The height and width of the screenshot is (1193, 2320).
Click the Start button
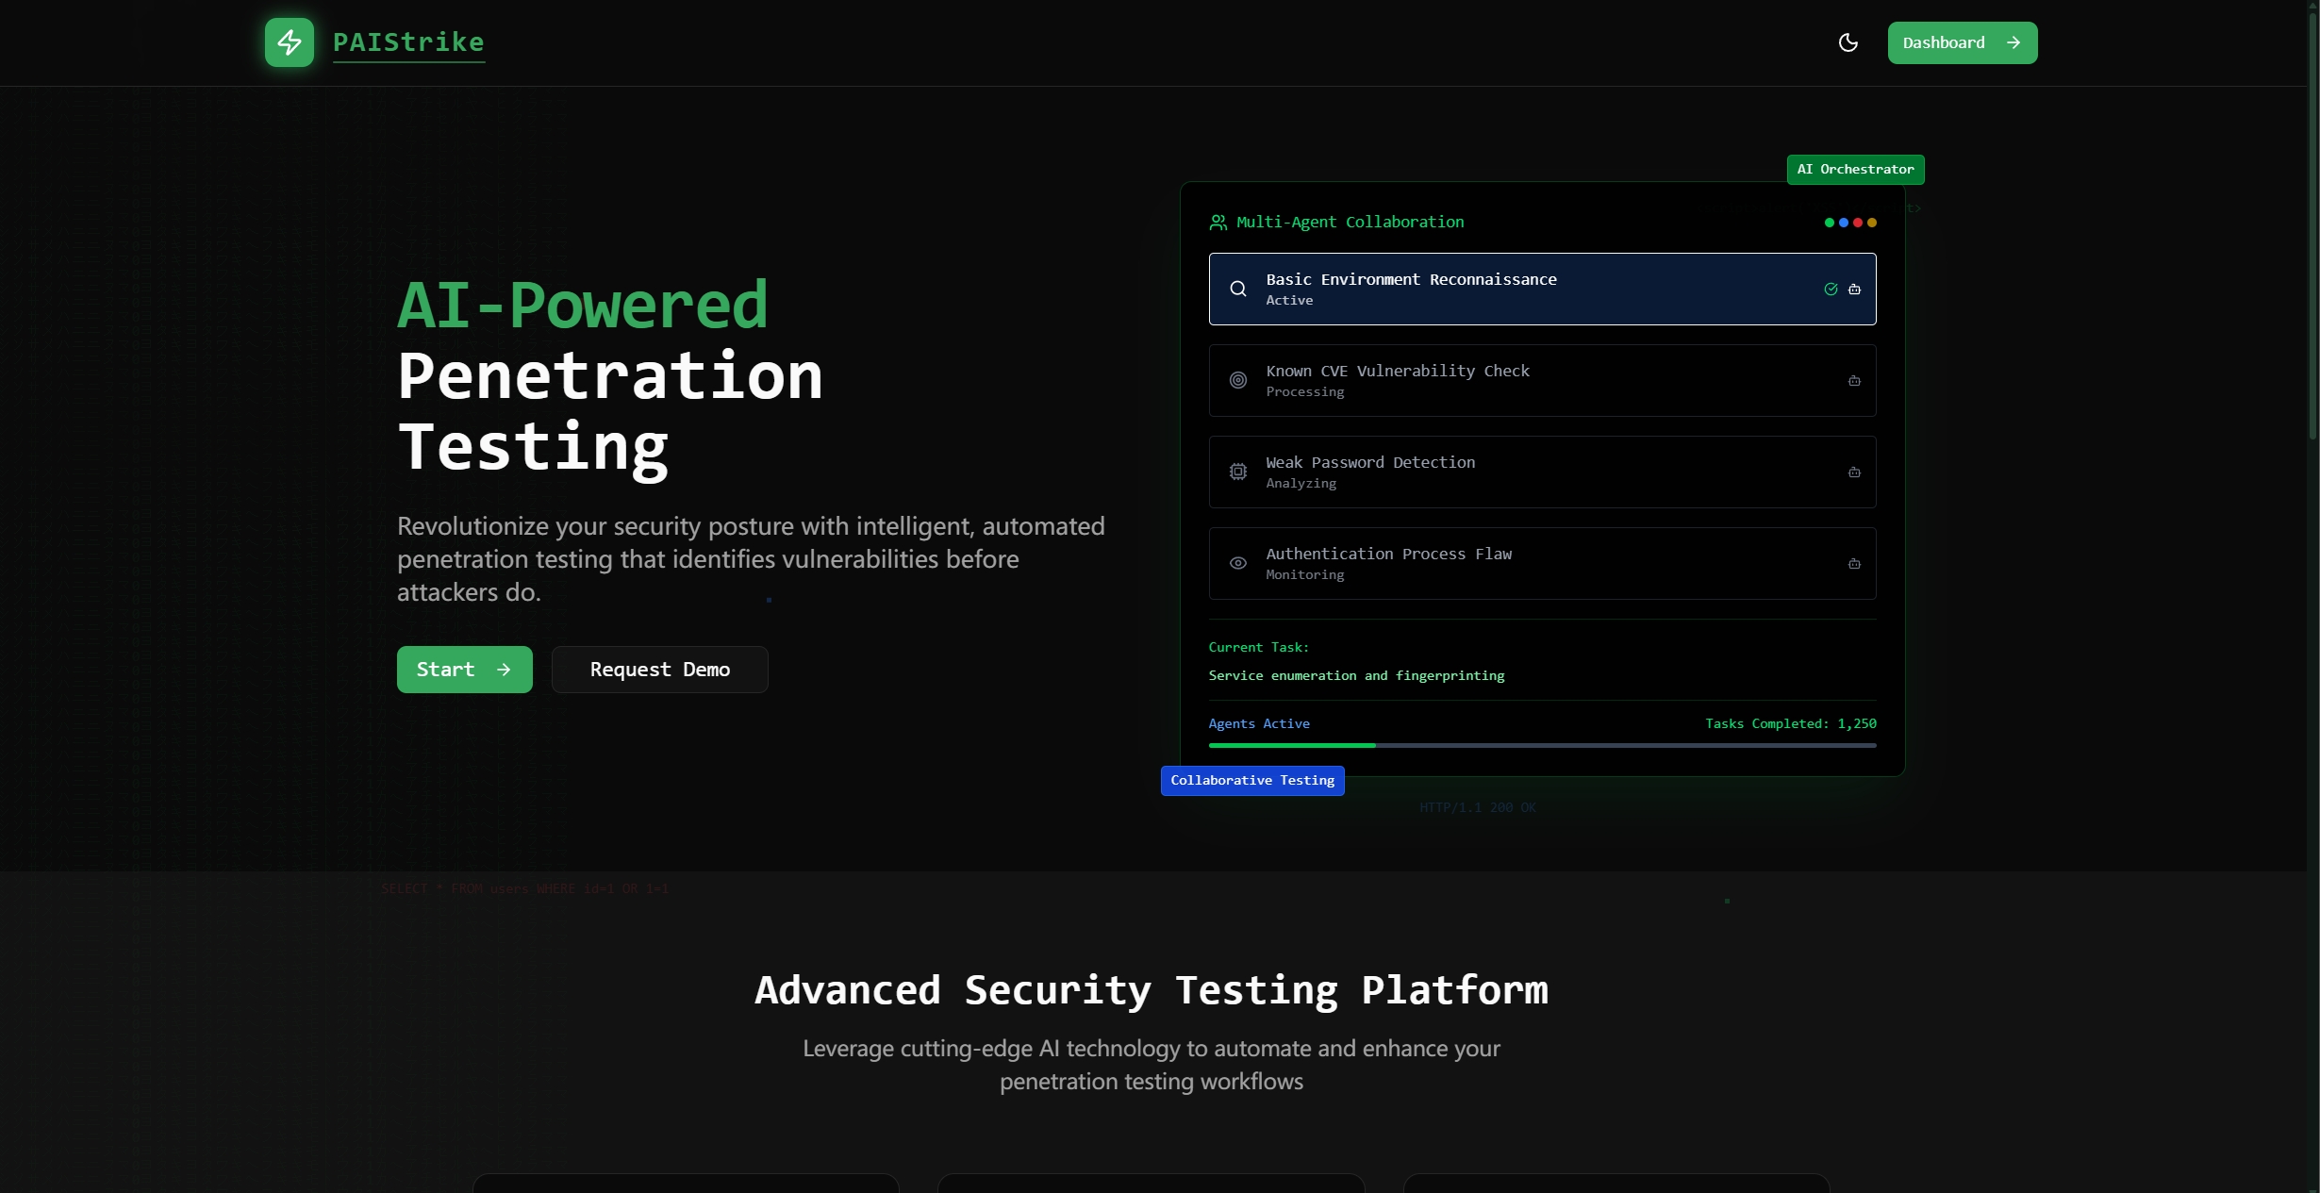point(464,670)
